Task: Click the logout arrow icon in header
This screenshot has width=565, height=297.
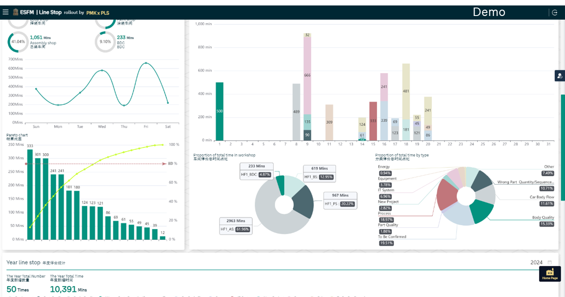Action: (554, 13)
